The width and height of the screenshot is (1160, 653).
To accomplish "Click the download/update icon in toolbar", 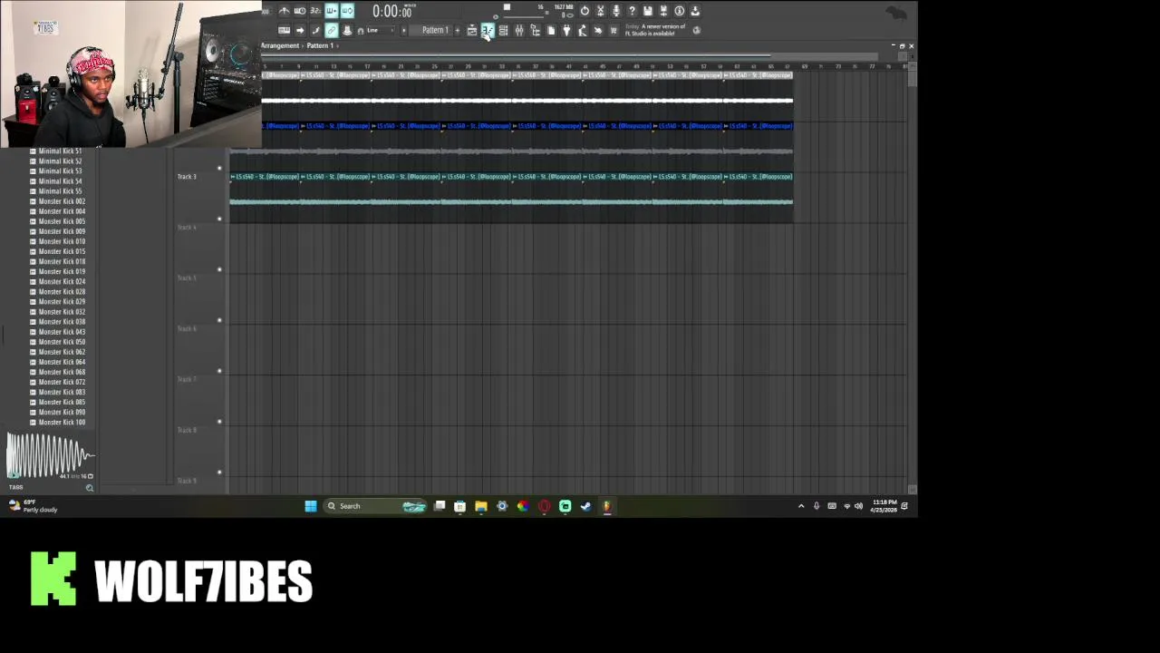I will 695,11.
